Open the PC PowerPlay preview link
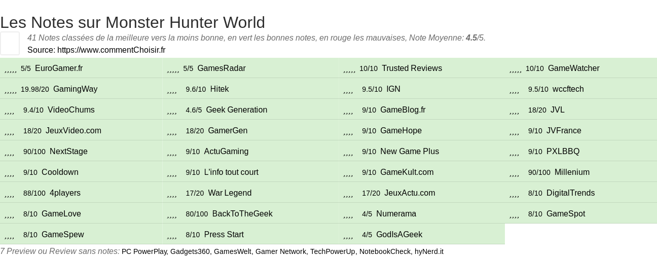This screenshot has width=657, height=257. (144, 251)
